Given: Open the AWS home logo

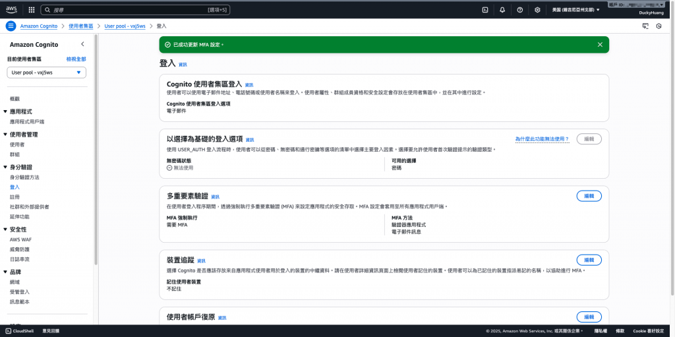Looking at the screenshot, I should 11,9.
